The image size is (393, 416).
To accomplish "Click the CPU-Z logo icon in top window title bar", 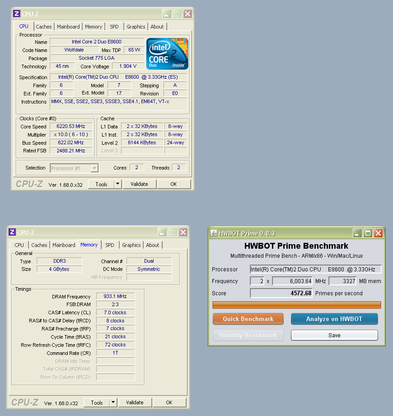I will tap(16, 14).
